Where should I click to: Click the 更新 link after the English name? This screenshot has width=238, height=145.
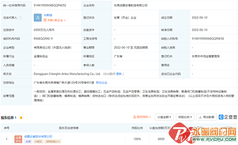(x=119, y=74)
